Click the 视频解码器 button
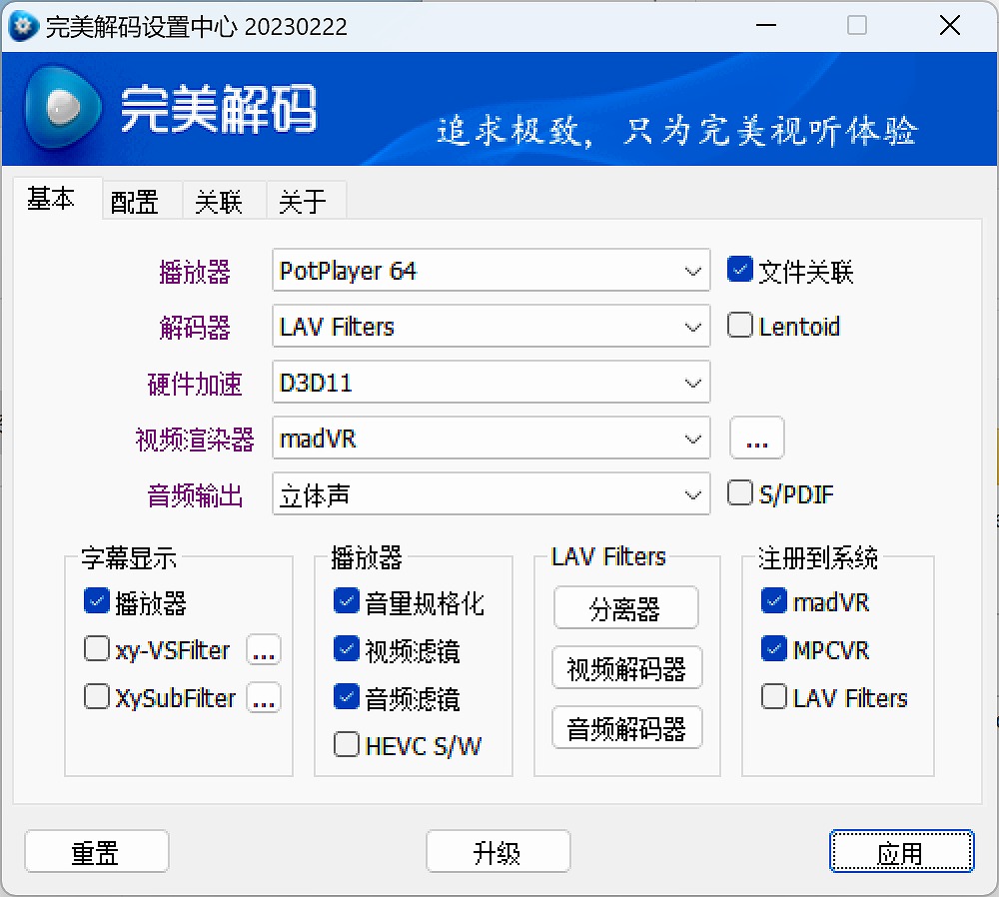 [627, 667]
